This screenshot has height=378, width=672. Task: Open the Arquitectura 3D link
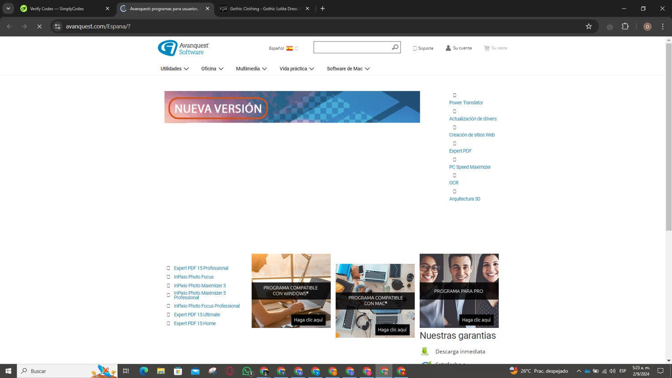coord(465,199)
